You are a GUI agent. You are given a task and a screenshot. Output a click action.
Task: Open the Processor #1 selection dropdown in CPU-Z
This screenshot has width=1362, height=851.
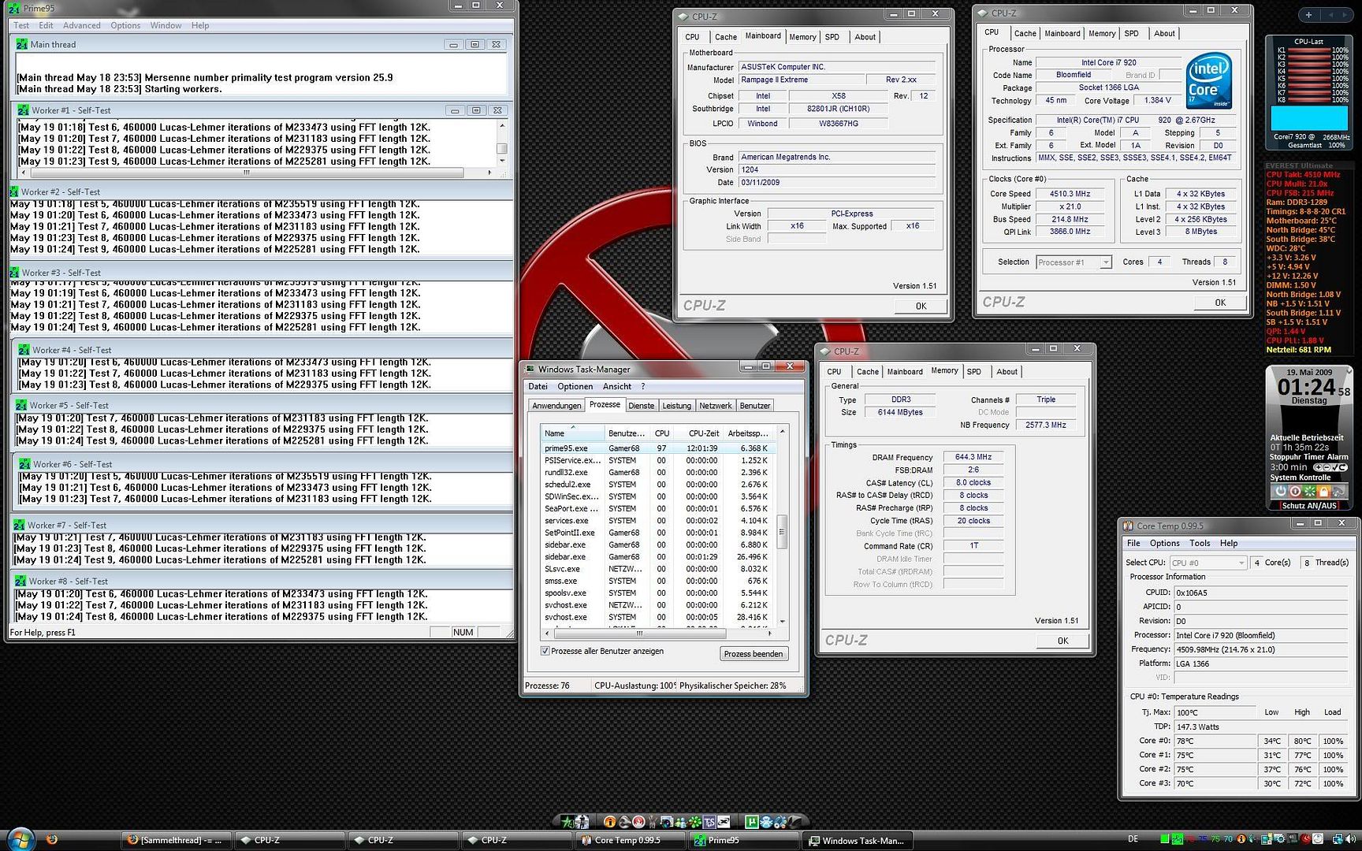(1073, 262)
